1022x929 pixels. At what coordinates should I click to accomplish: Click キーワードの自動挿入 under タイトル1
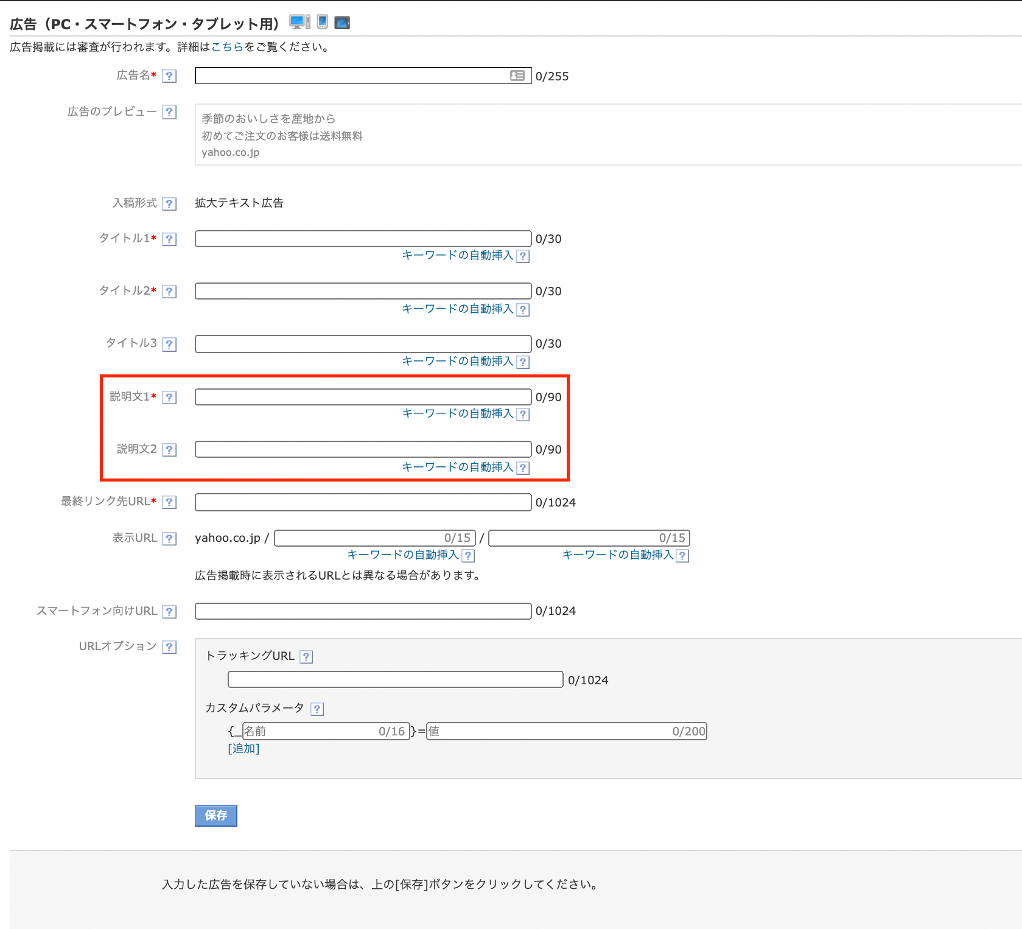click(x=458, y=255)
